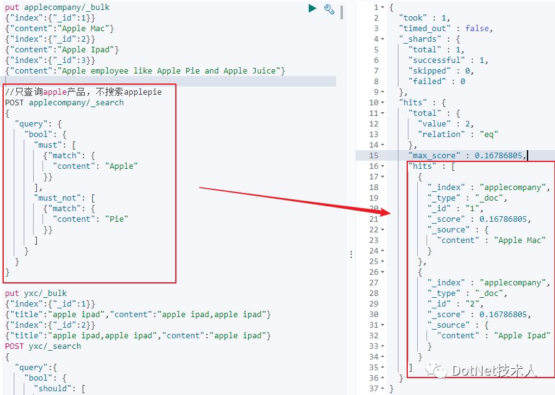Click the "Apple Mac" content line in editor
555x395 pixels.
click(x=59, y=29)
